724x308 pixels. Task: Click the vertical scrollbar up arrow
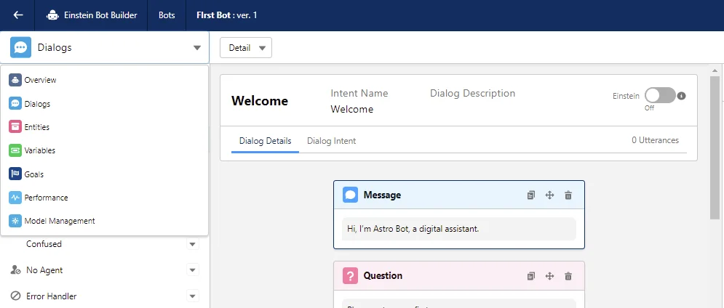click(x=715, y=70)
